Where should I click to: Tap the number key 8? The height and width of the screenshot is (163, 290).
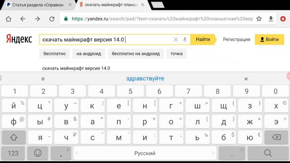(x=217, y=91)
